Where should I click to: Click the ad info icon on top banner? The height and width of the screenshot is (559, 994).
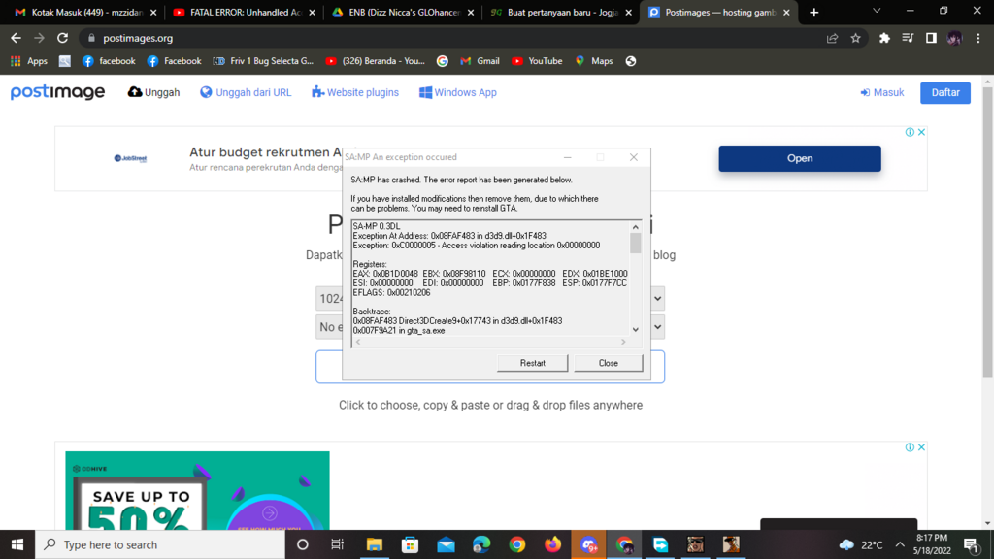click(910, 132)
